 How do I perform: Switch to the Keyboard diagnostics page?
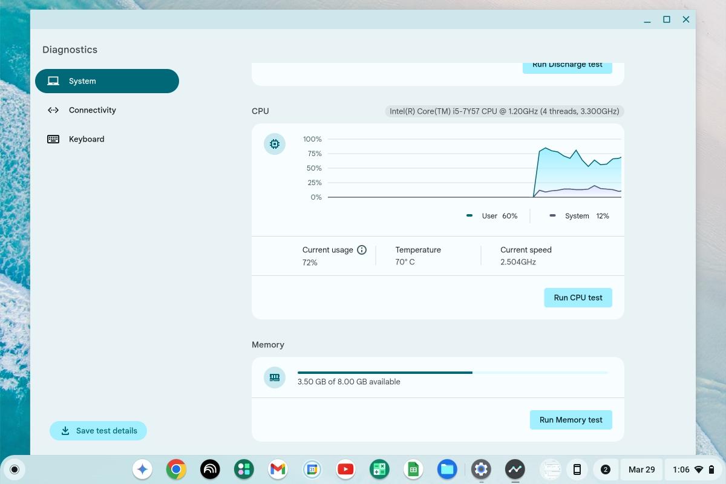[86, 139]
